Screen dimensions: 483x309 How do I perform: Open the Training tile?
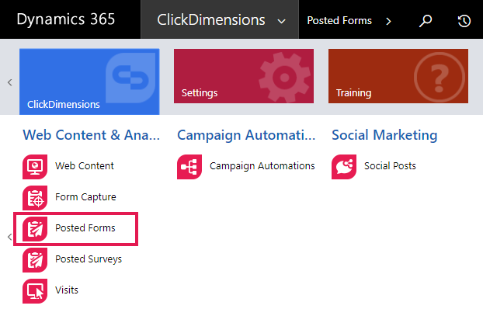pyautogui.click(x=398, y=76)
